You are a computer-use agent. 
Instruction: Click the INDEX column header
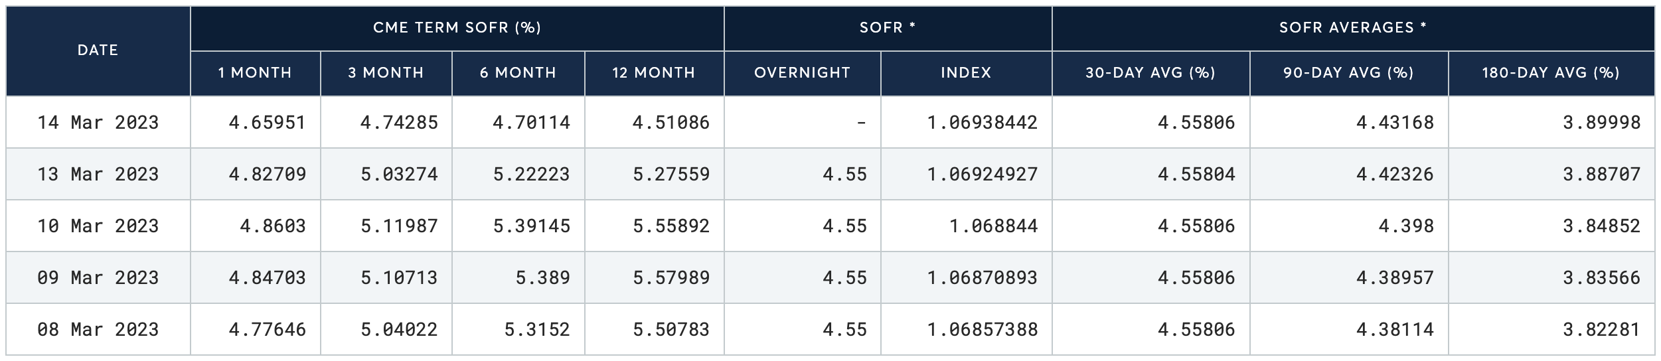point(966,73)
